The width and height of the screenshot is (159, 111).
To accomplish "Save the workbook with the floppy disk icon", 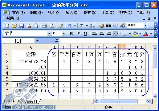I will point(22,26).
